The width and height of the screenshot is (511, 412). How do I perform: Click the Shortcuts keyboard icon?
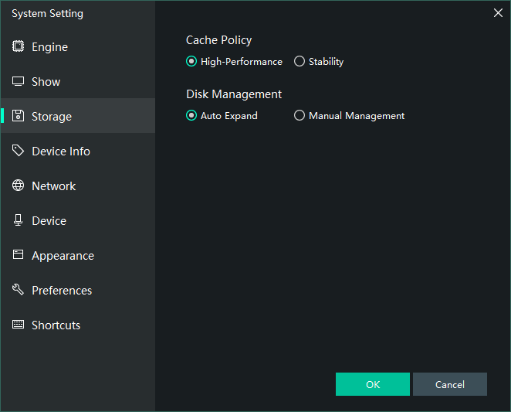coord(18,325)
